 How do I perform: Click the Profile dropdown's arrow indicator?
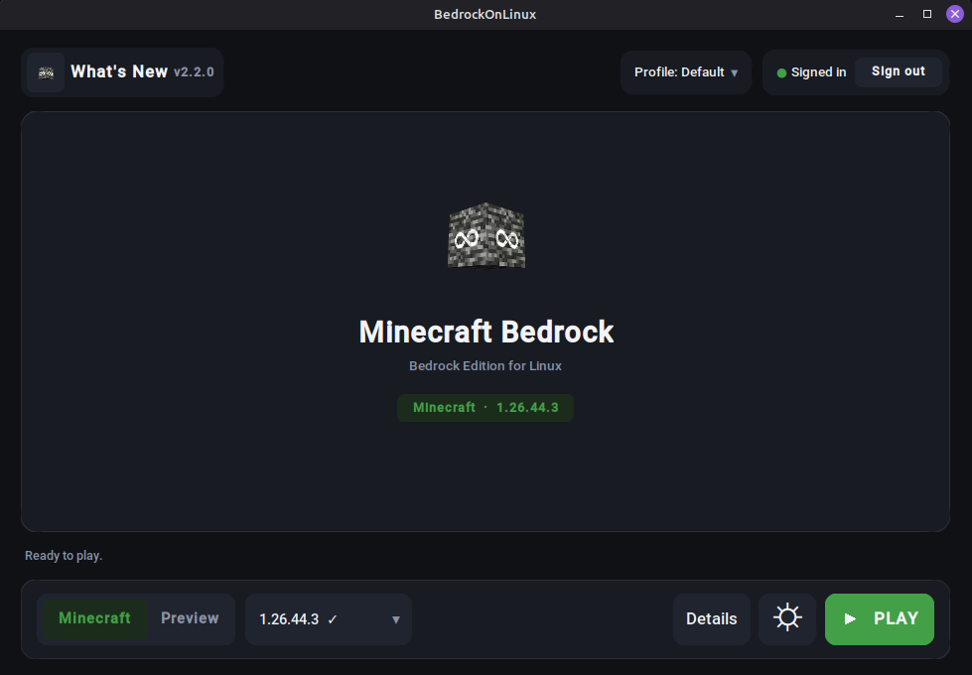click(x=734, y=73)
